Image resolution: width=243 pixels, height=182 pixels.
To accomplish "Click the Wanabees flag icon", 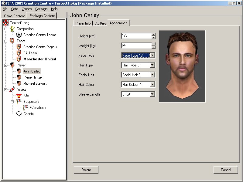I will [26, 108].
